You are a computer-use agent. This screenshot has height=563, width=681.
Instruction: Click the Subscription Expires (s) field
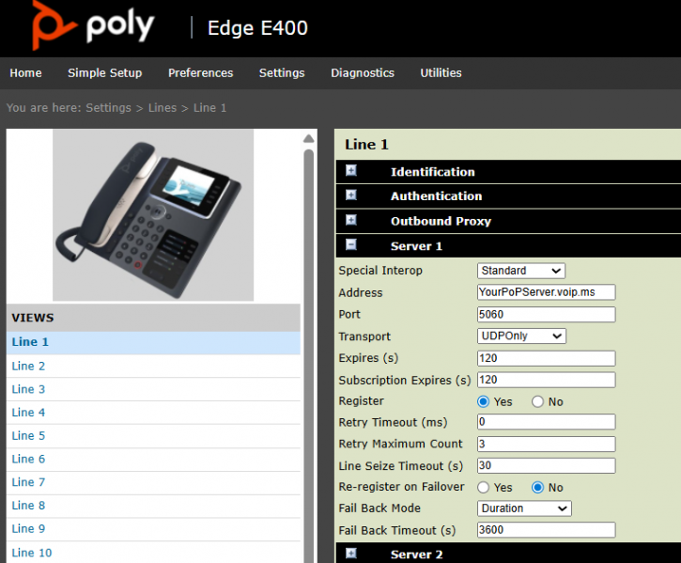point(546,380)
